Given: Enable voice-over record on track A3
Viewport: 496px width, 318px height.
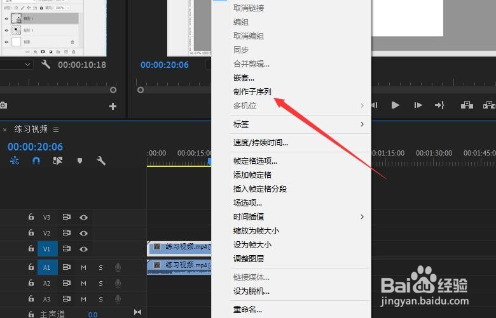Looking at the screenshot, I should pos(118,299).
